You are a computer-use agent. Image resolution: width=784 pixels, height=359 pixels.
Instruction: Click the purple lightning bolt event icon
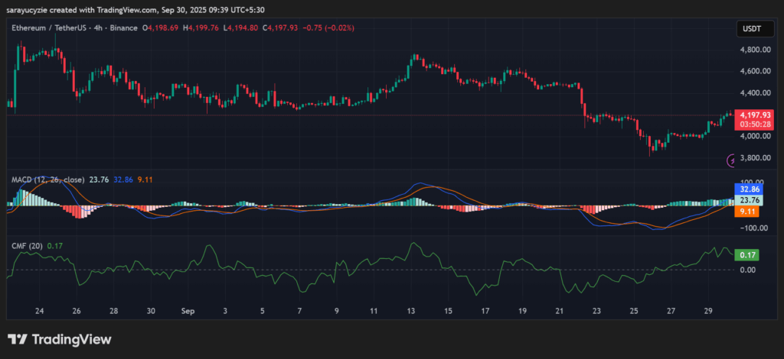(732, 160)
